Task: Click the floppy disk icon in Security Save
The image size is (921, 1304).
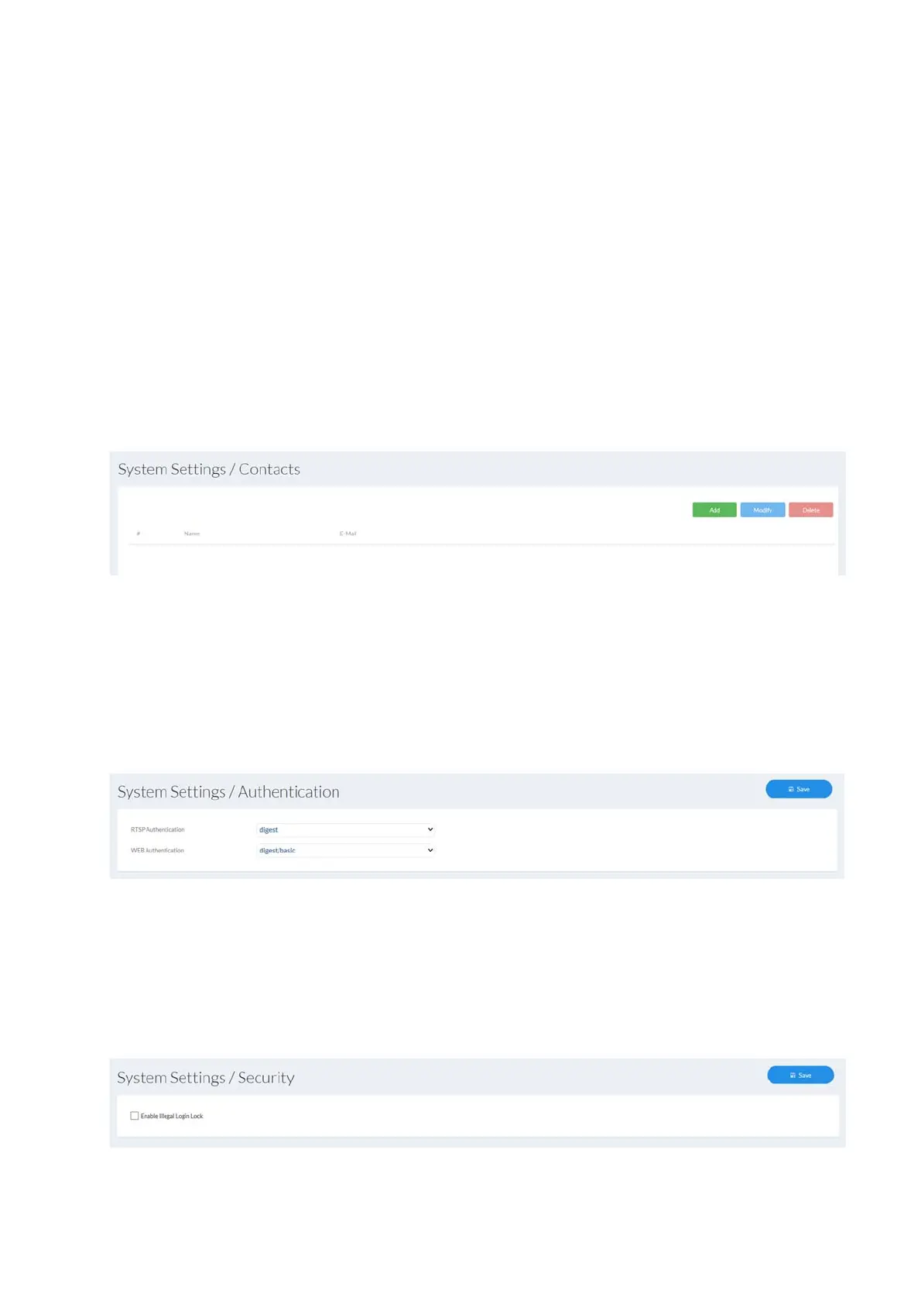Action: coord(792,1075)
